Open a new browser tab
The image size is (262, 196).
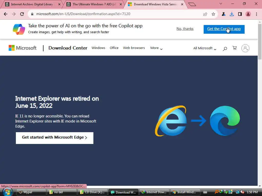(192, 4)
